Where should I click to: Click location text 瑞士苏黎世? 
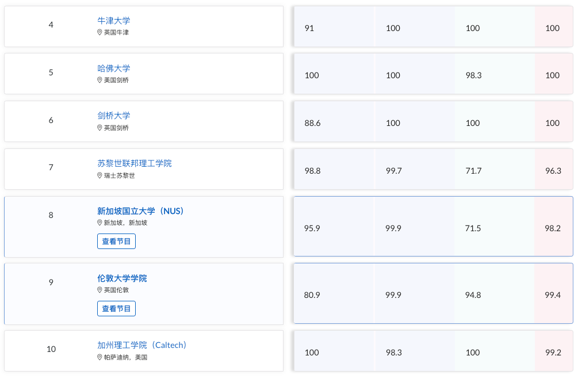click(119, 175)
